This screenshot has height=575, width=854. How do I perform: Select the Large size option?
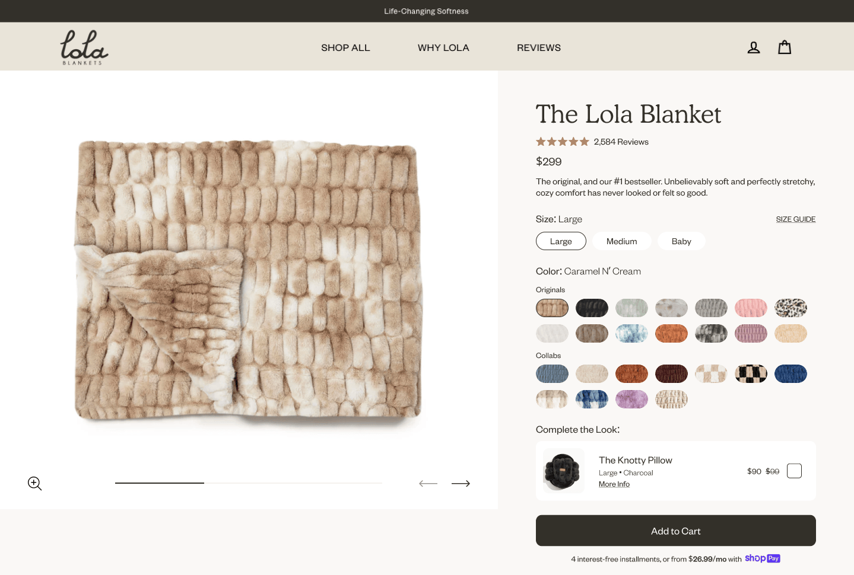point(561,241)
